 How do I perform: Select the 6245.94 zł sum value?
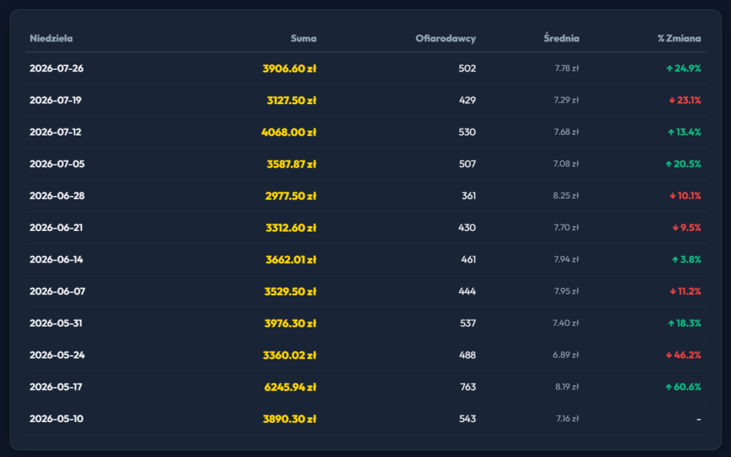tap(290, 386)
